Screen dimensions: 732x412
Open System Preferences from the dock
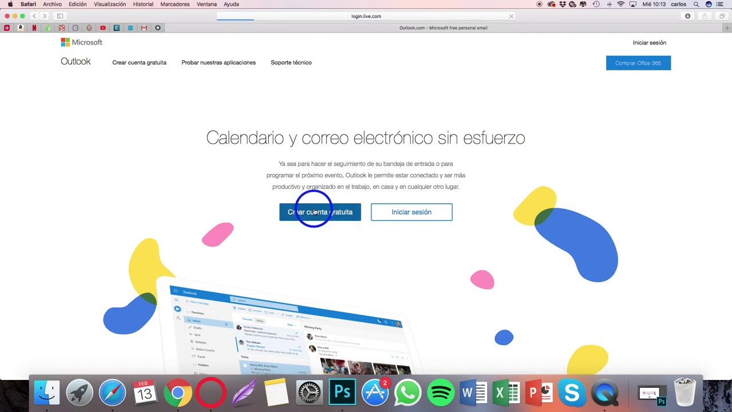coord(309,393)
